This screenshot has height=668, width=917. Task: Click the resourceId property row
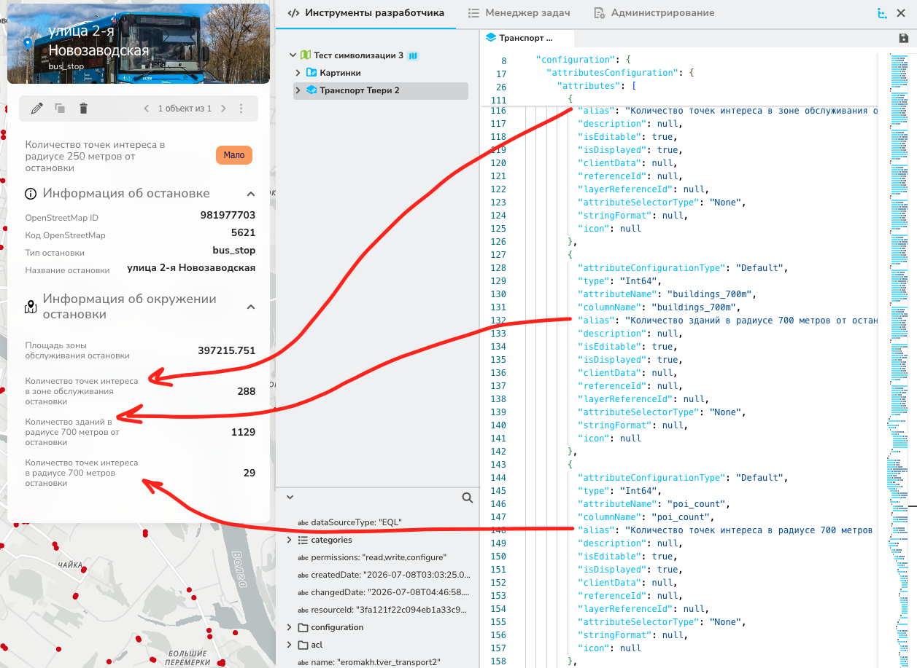coord(382,610)
